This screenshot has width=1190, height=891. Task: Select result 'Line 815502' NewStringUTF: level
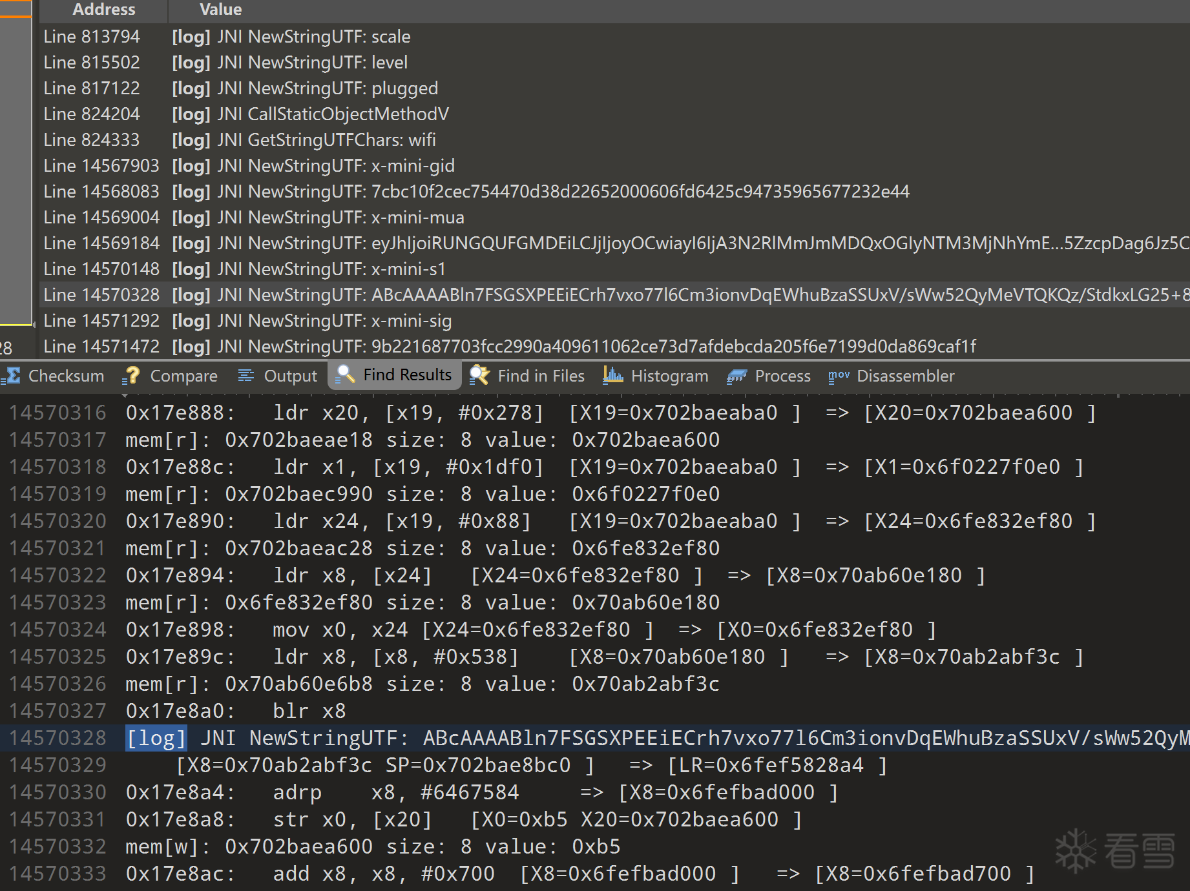tap(614, 63)
